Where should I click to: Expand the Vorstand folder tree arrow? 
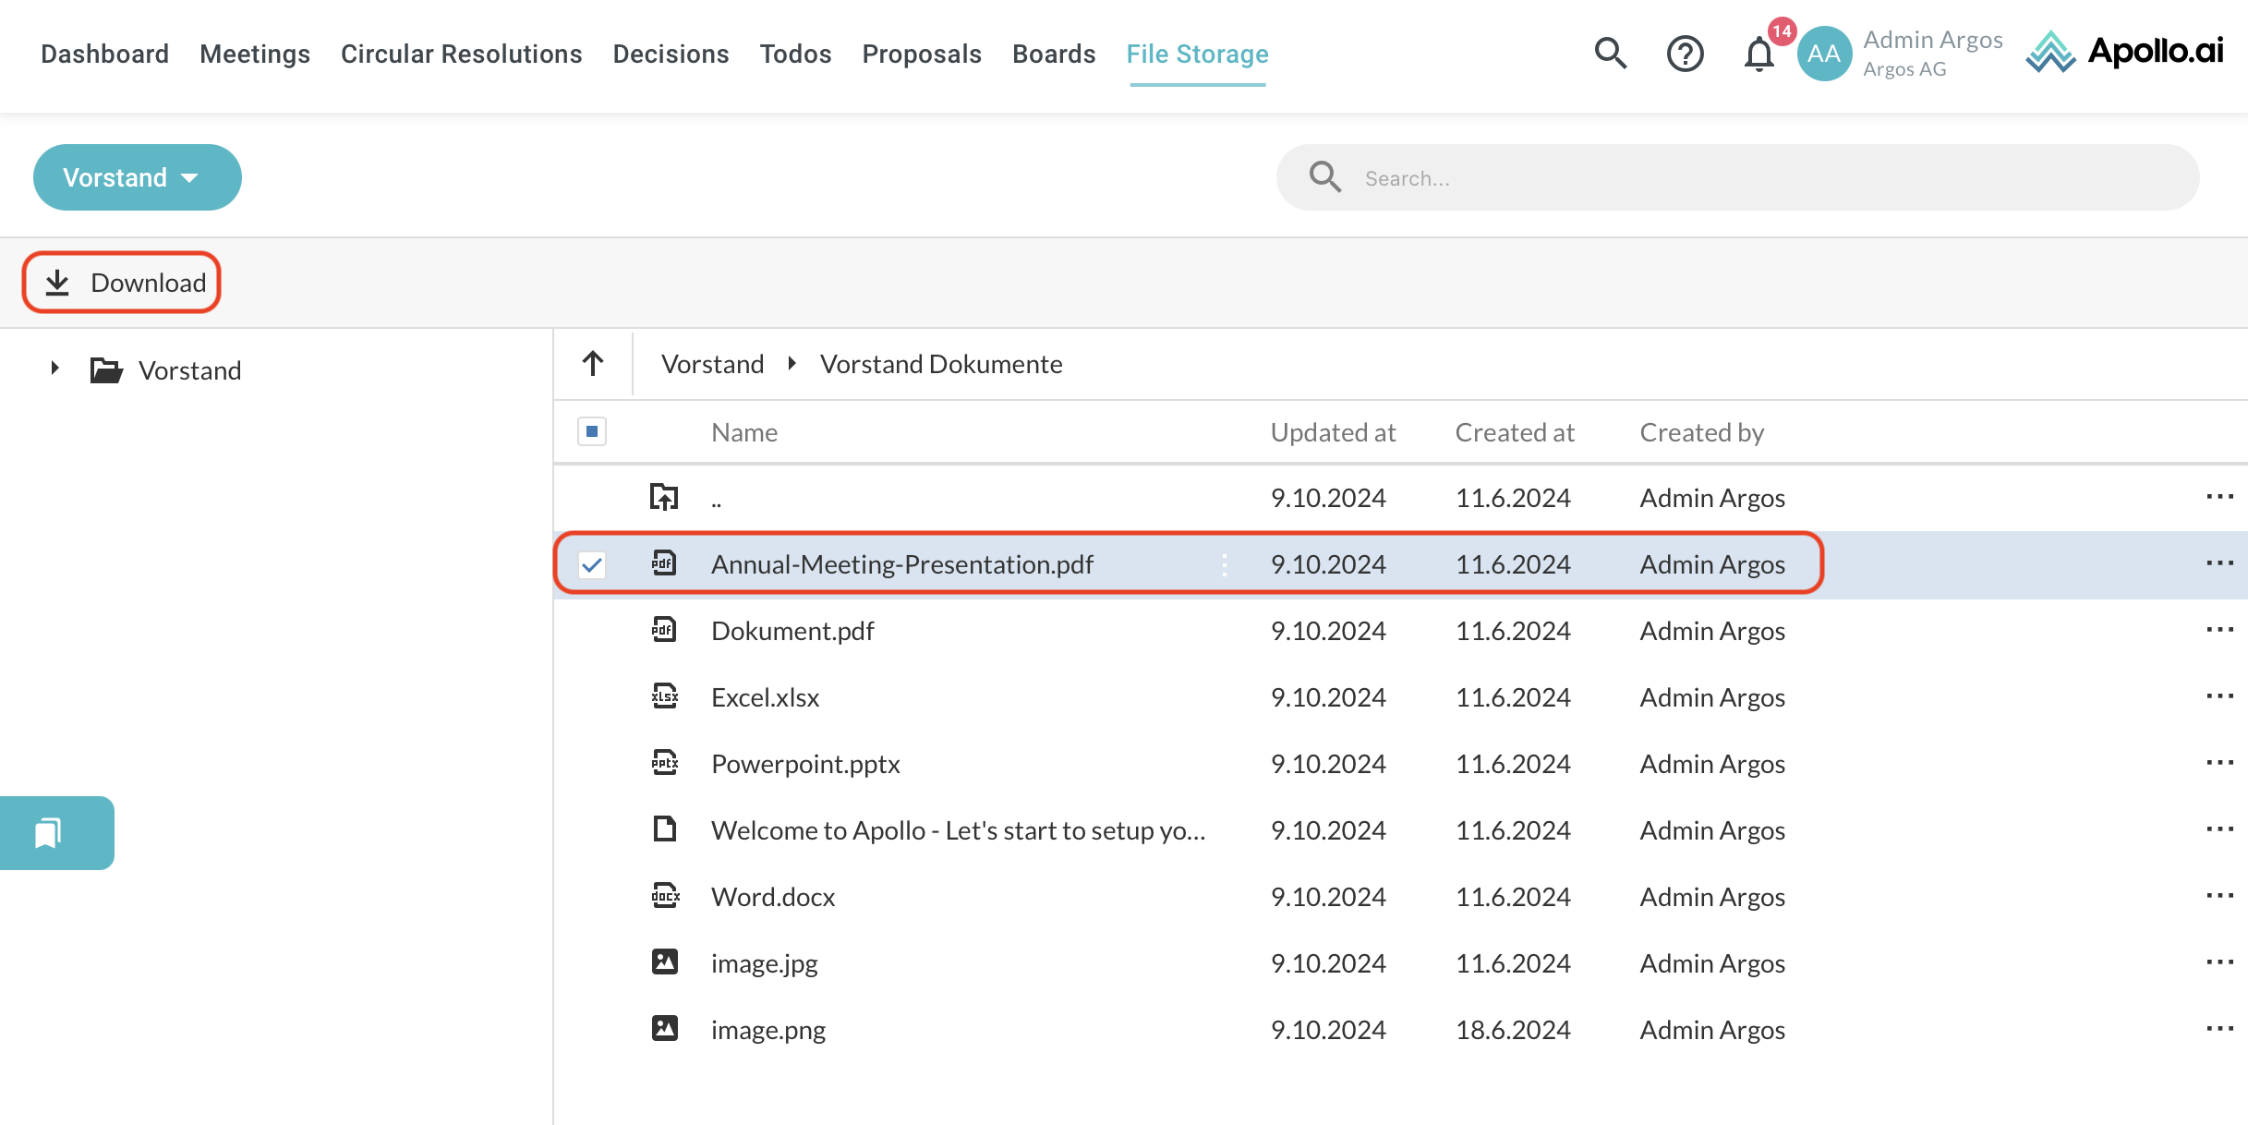(x=55, y=369)
